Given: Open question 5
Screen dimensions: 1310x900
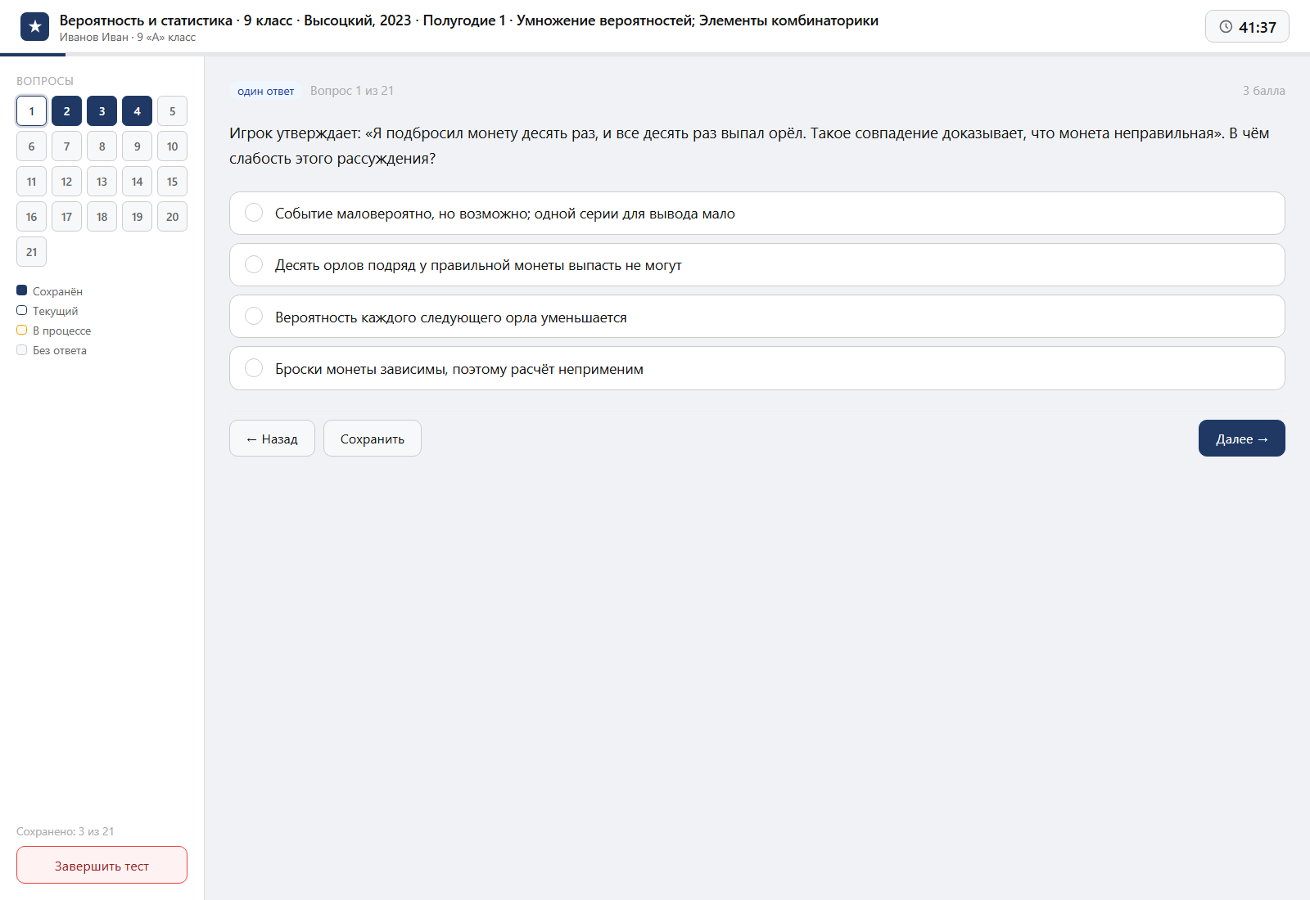Looking at the screenshot, I should point(172,111).
